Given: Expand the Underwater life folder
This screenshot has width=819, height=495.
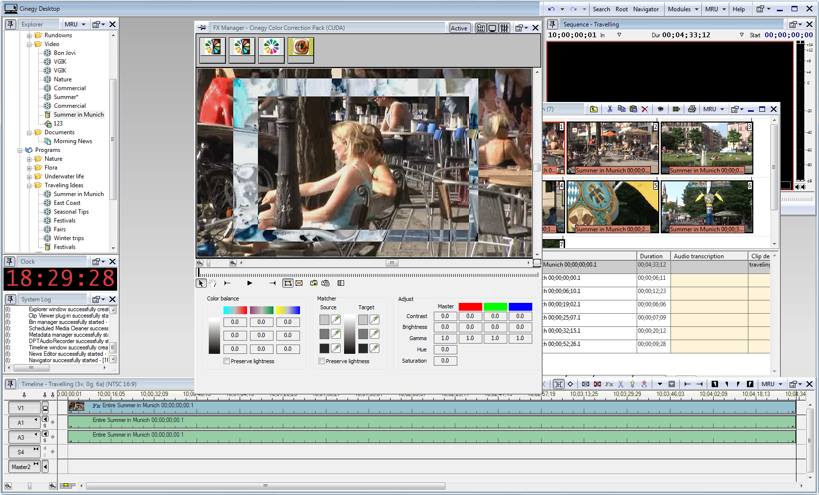Looking at the screenshot, I should click(x=29, y=176).
